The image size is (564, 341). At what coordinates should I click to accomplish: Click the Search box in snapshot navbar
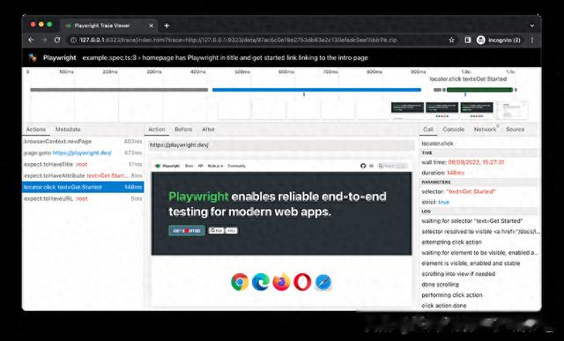pos(393,166)
